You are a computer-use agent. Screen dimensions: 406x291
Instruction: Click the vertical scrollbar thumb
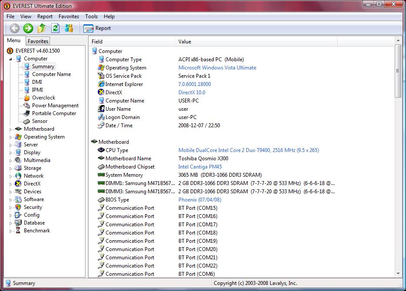[x=398, y=71]
